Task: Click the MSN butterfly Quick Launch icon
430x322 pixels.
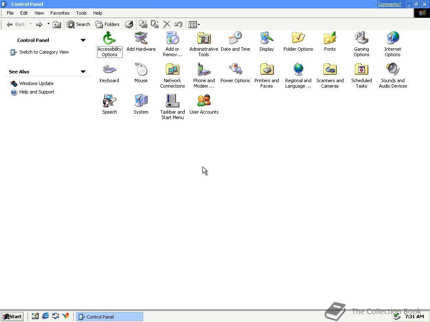Action: (x=65, y=316)
